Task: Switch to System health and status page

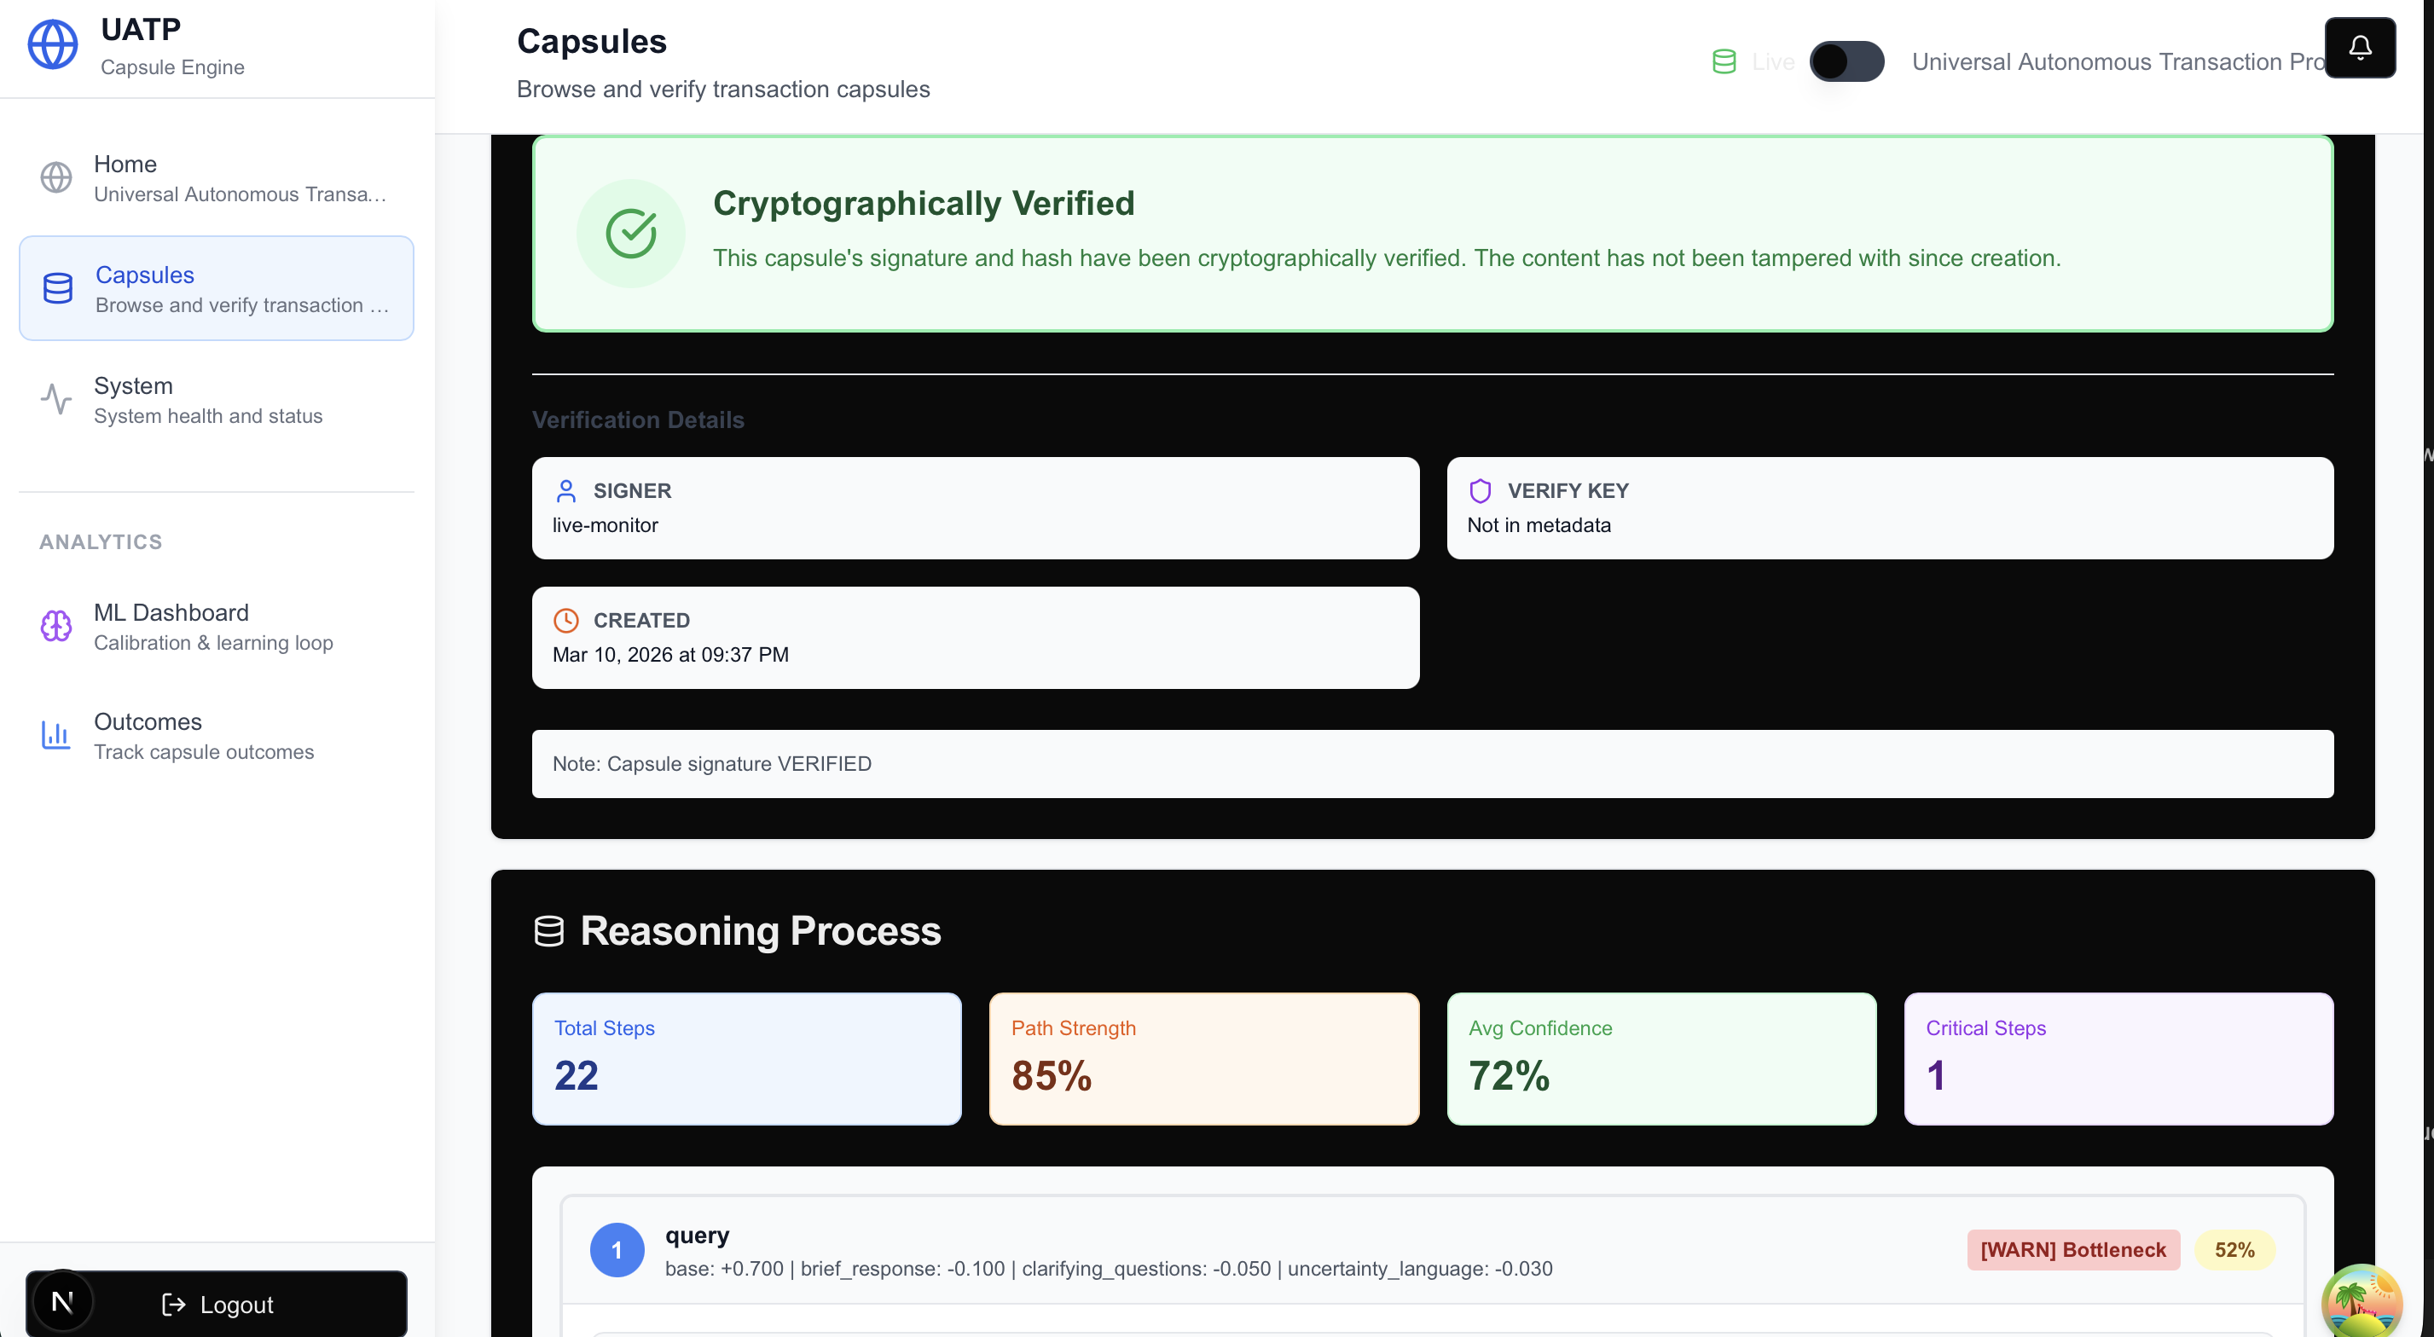Action: (216, 399)
